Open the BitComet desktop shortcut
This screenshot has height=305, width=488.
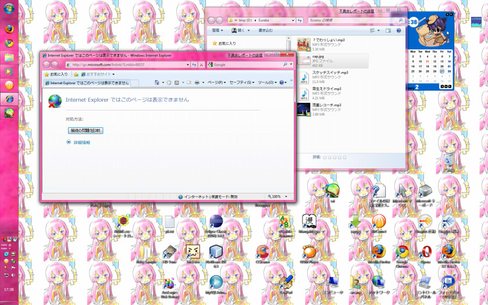click(379, 224)
